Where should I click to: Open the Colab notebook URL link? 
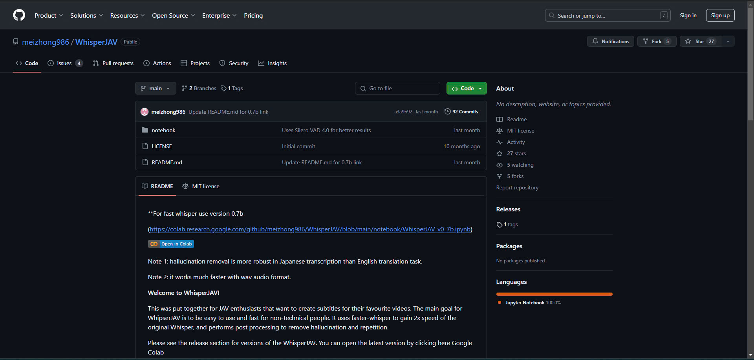coord(310,229)
